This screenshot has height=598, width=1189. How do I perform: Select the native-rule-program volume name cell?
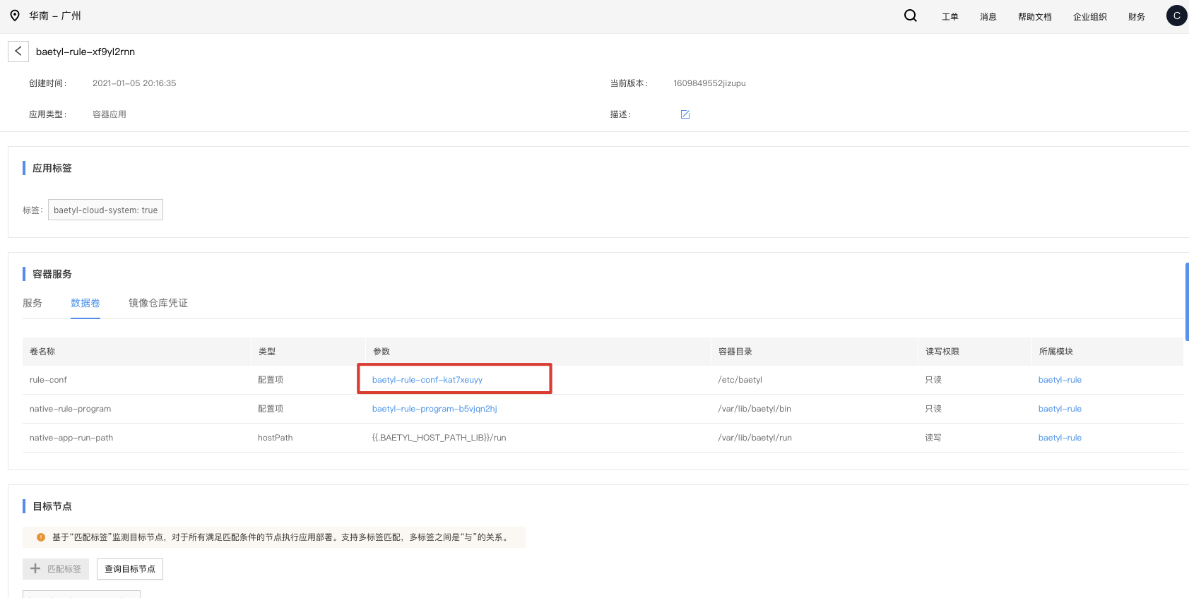tap(70, 409)
